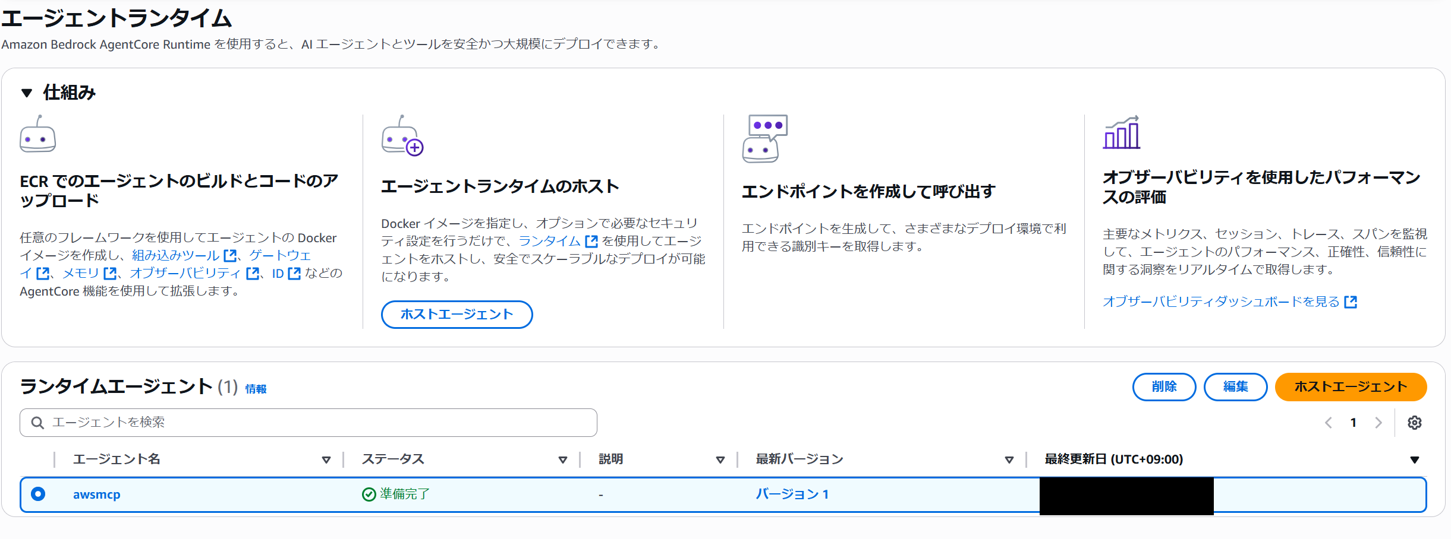Sort by ステータス column arrow

click(x=562, y=460)
